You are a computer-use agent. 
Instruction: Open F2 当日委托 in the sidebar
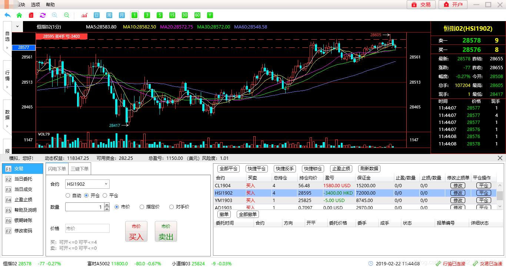22,179
